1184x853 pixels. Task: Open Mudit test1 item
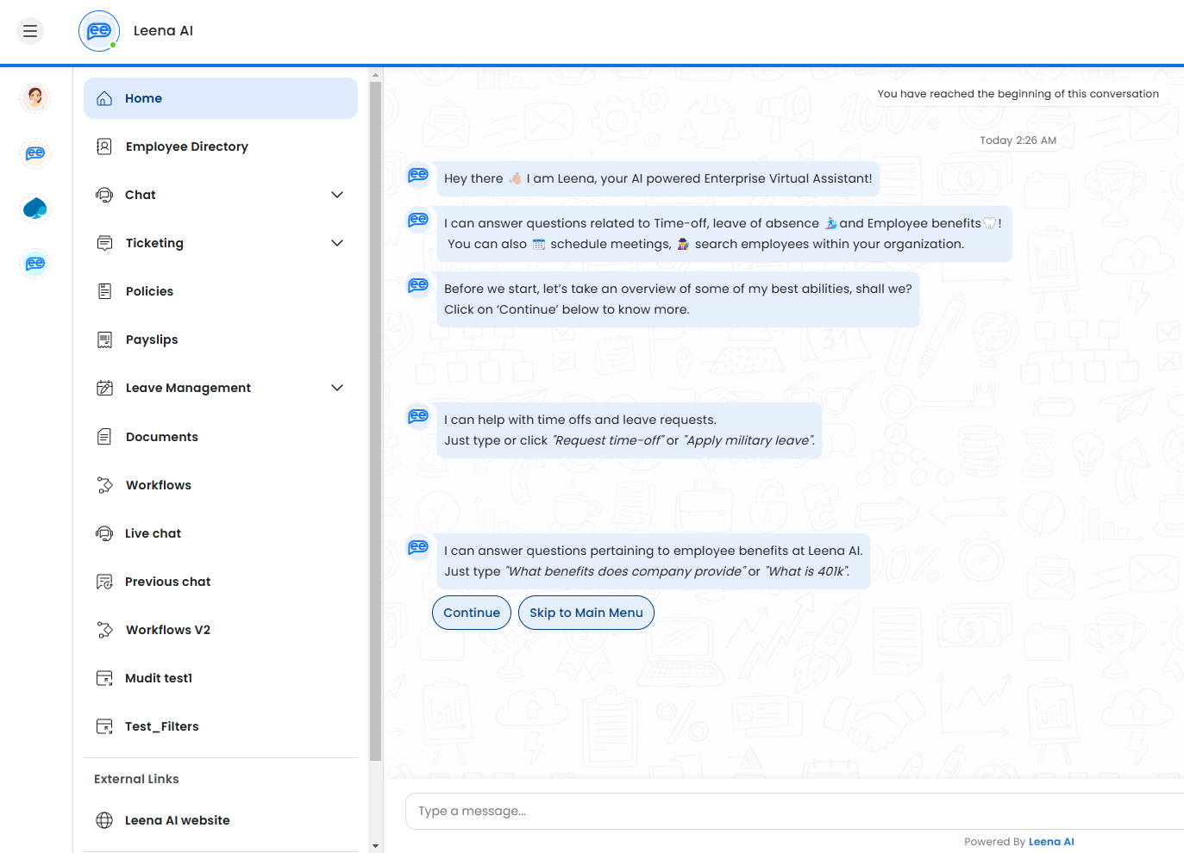click(x=221, y=678)
